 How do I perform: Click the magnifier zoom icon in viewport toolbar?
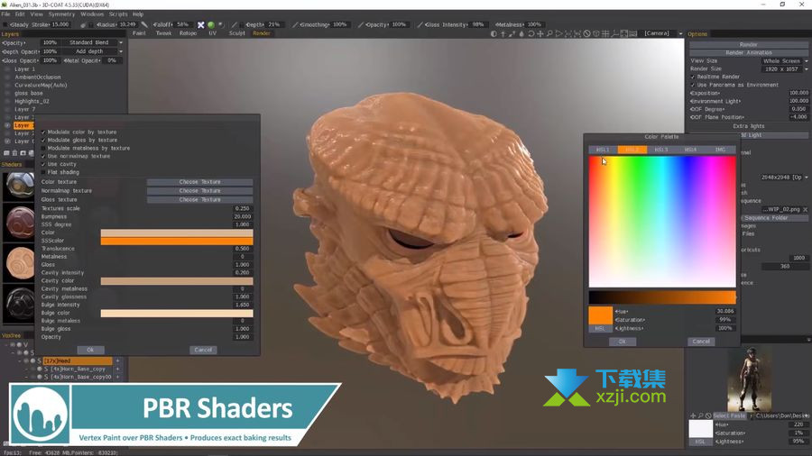(x=549, y=33)
